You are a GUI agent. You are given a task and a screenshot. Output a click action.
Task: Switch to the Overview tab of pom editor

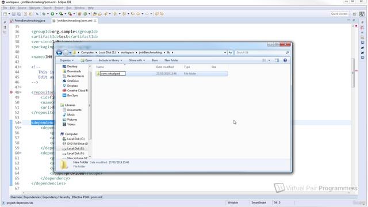tap(16, 197)
